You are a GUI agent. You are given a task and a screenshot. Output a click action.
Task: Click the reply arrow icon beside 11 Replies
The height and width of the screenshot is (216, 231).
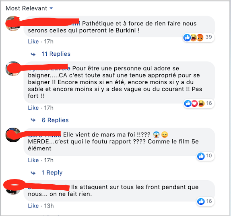33,54
